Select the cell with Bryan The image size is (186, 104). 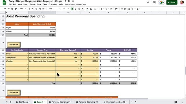click(17, 28)
